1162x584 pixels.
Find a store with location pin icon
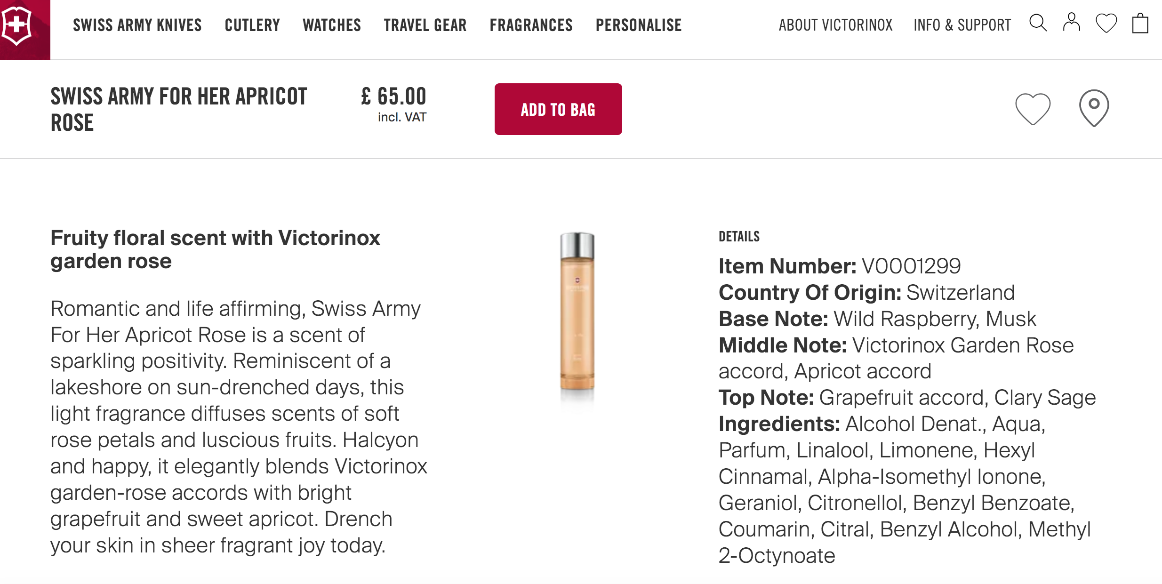(x=1094, y=108)
